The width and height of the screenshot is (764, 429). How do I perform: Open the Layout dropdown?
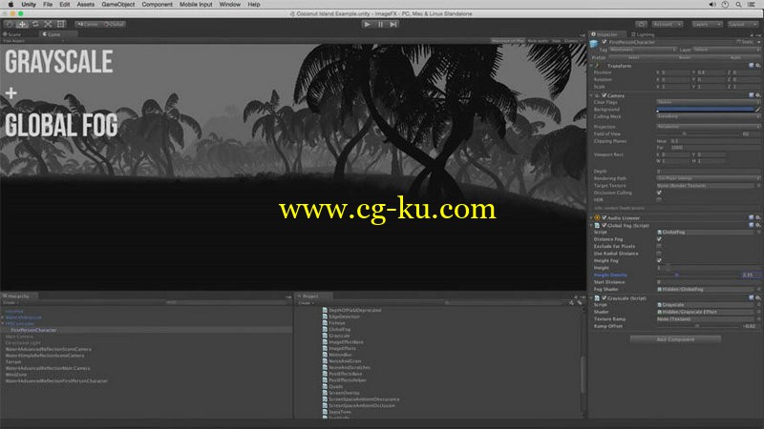(743, 24)
